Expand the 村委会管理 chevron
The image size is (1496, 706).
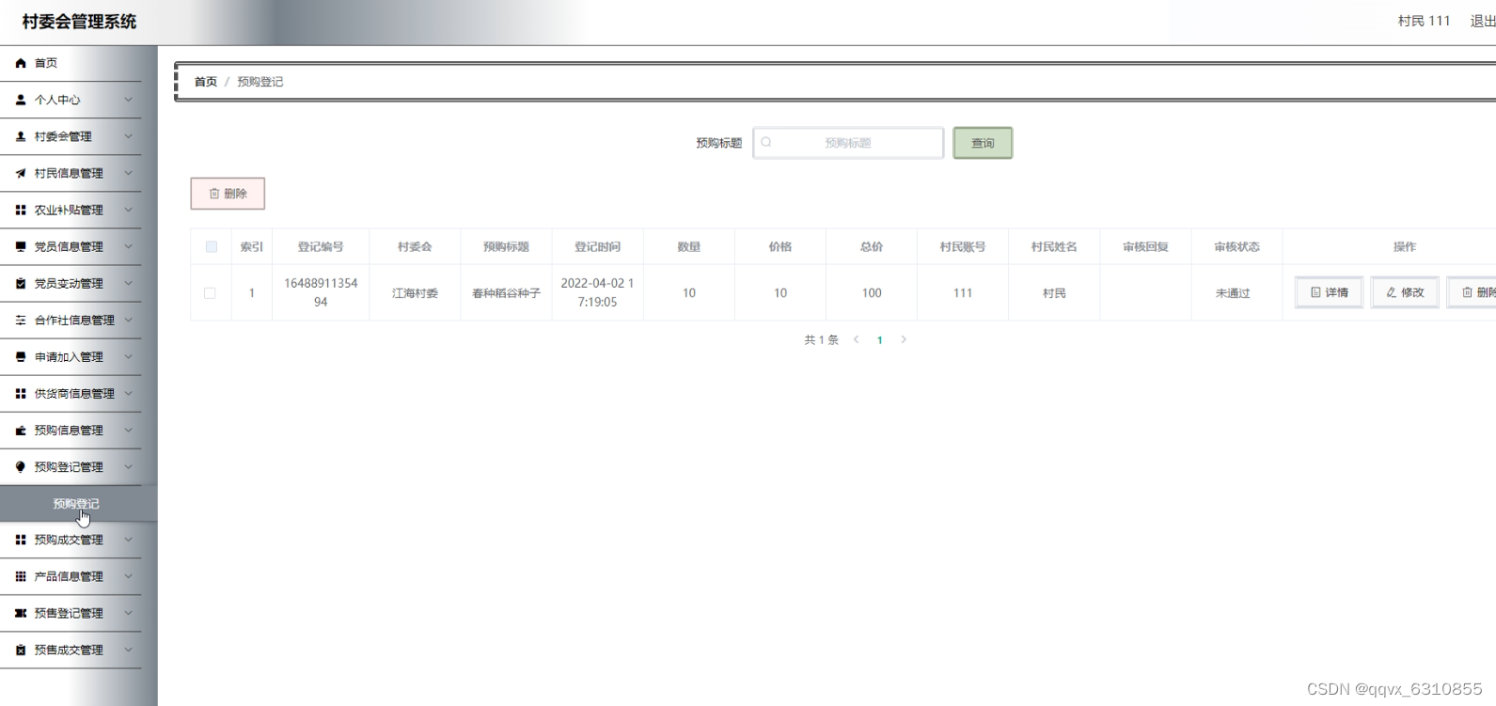point(129,136)
